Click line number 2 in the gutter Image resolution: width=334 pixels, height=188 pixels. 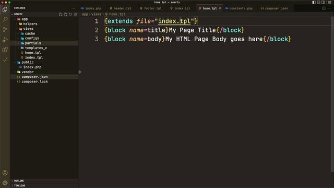[97, 30]
